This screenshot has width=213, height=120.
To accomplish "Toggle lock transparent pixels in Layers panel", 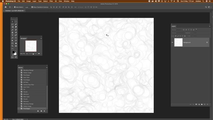I will [176, 36].
